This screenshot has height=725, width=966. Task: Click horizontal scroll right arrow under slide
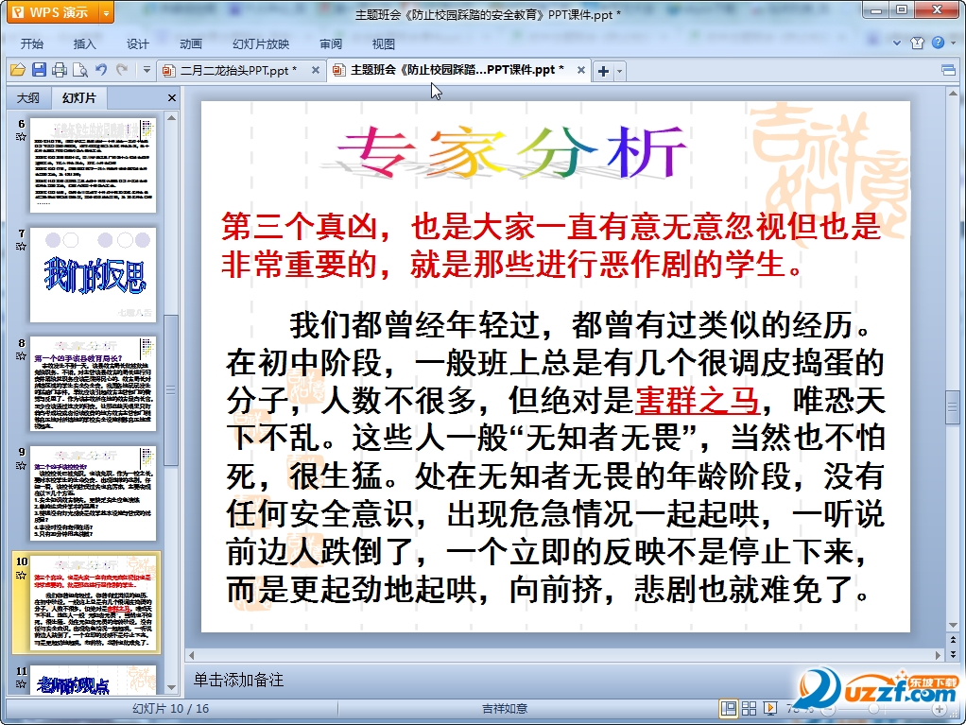tap(938, 655)
